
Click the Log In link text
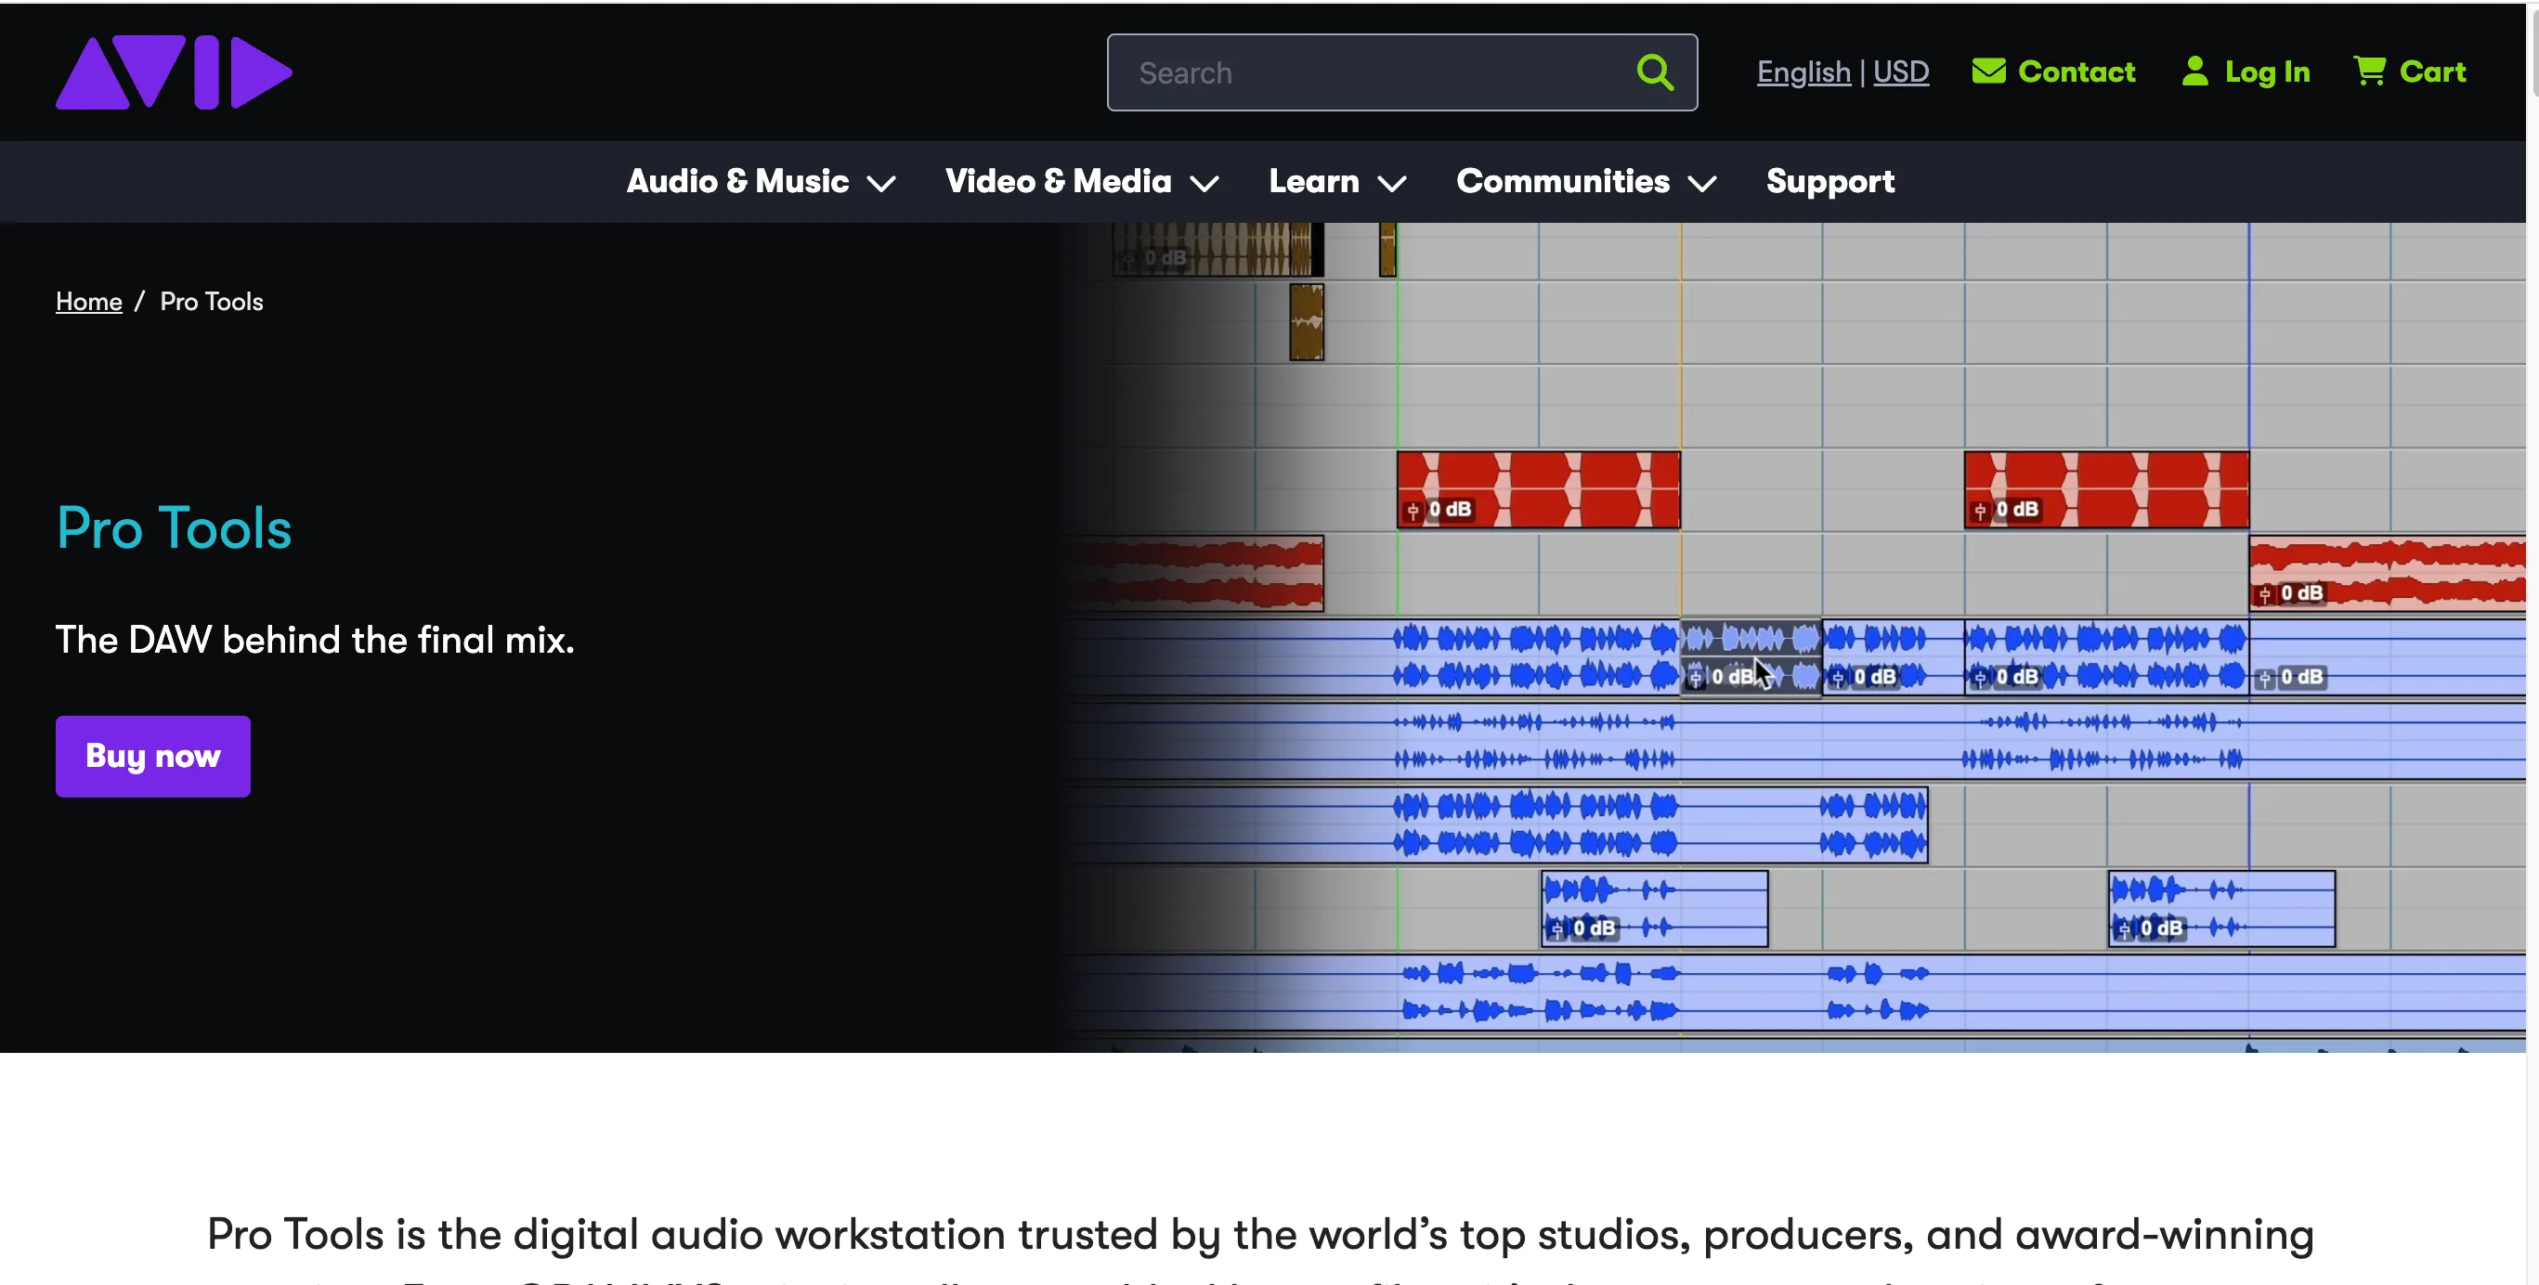tap(2267, 71)
